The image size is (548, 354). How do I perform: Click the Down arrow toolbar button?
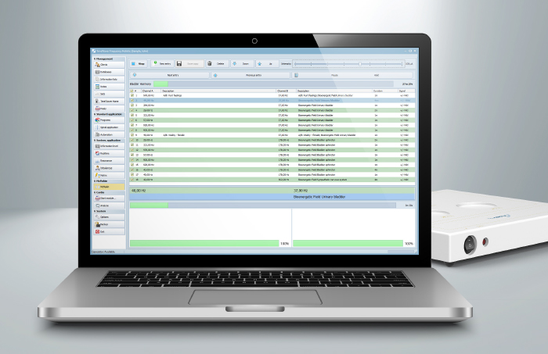click(236, 63)
